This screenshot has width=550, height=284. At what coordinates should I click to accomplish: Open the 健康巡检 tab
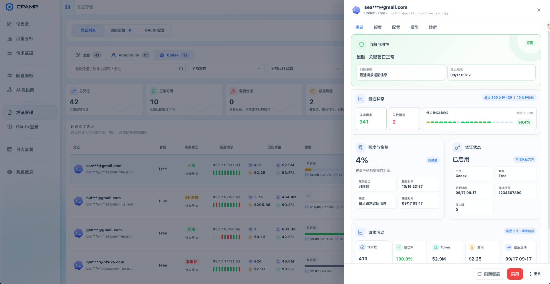click(121, 30)
